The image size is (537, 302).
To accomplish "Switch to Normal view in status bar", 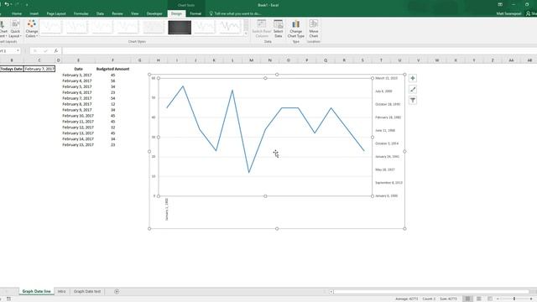I will [x=467, y=299].
